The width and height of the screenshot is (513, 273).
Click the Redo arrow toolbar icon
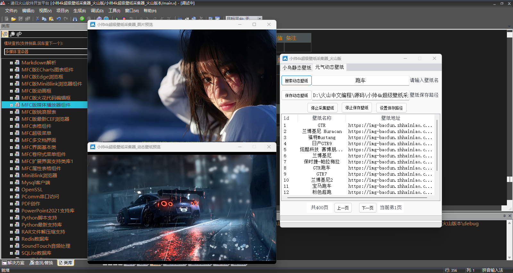tap(66, 19)
